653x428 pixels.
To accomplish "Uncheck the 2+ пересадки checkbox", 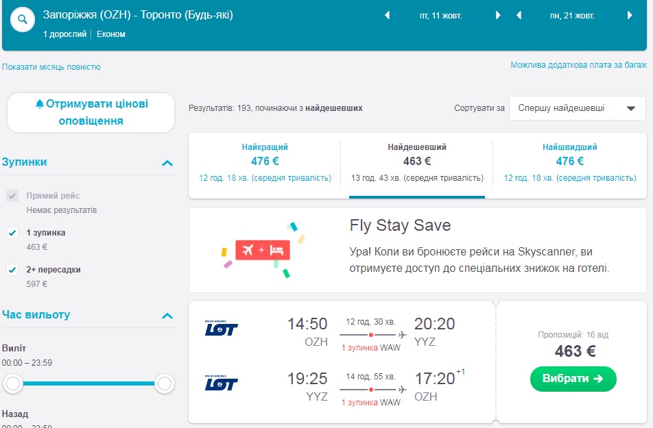I will 12,270.
